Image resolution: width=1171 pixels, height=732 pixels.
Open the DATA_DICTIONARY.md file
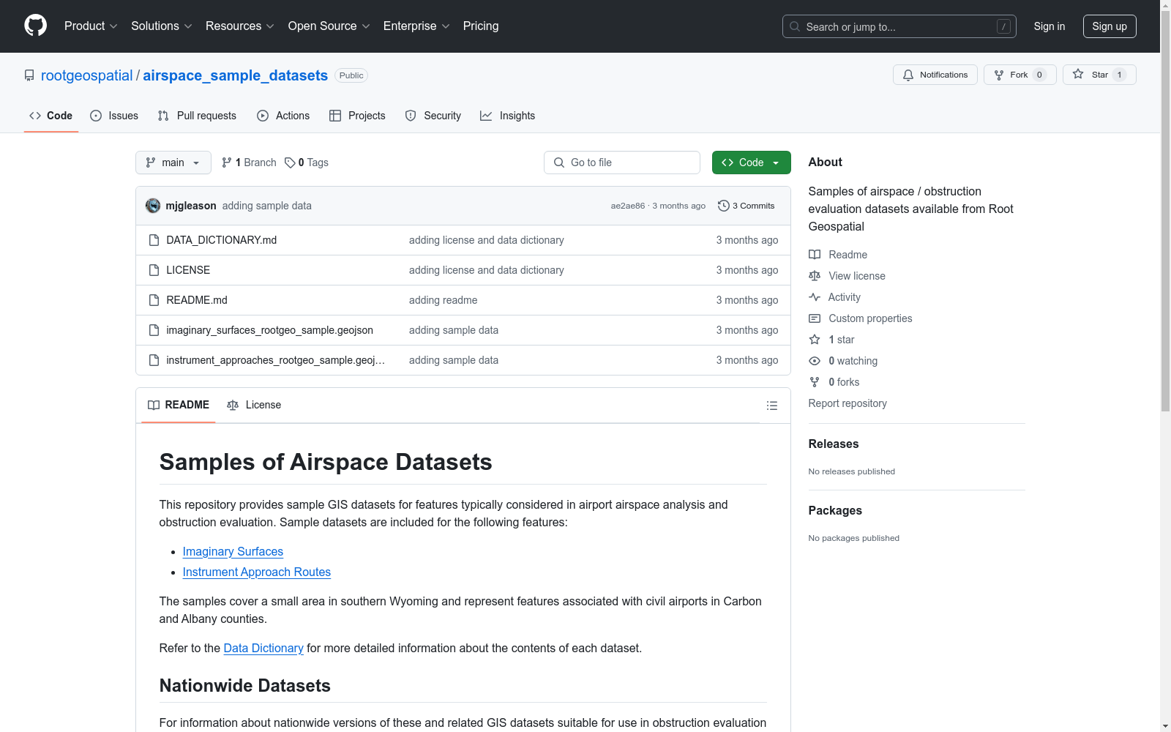(222, 240)
